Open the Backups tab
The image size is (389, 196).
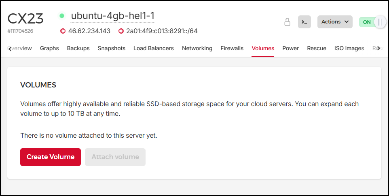[78, 48]
